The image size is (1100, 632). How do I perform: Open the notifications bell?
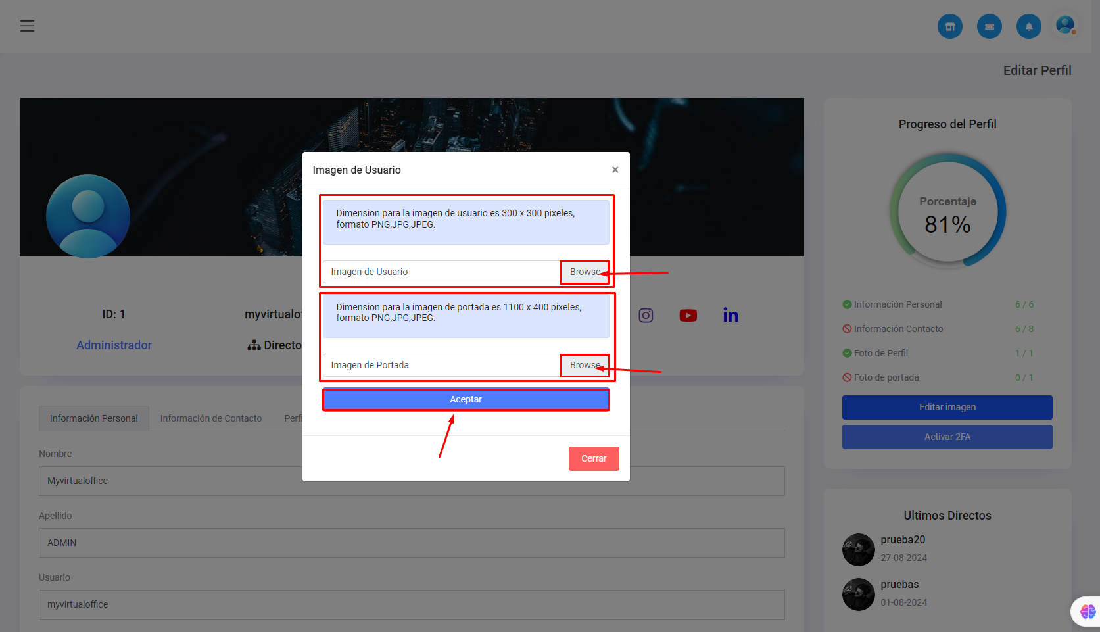tap(1028, 27)
